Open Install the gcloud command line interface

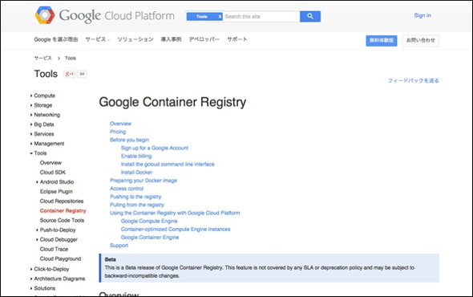click(168, 165)
